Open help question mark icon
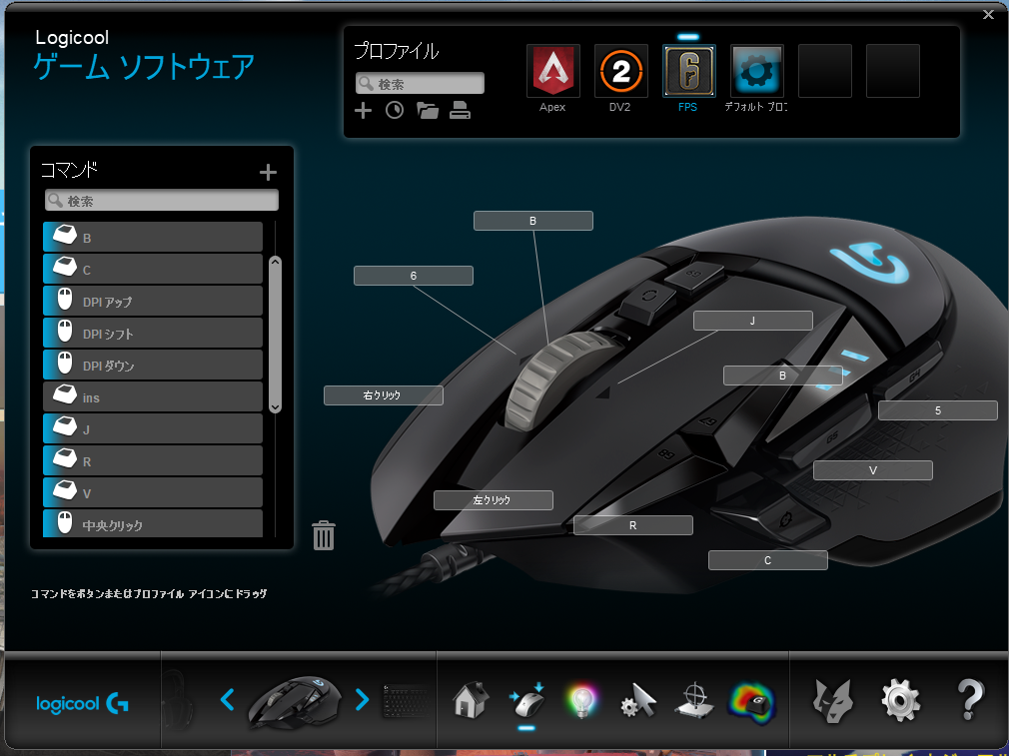The image size is (1009, 756). pos(970,700)
